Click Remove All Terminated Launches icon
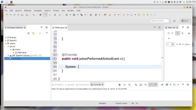The height and width of the screenshot is (110, 196). 129,85
